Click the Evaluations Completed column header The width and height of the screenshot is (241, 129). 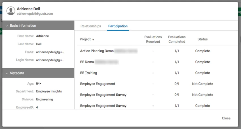pyautogui.click(x=177, y=39)
